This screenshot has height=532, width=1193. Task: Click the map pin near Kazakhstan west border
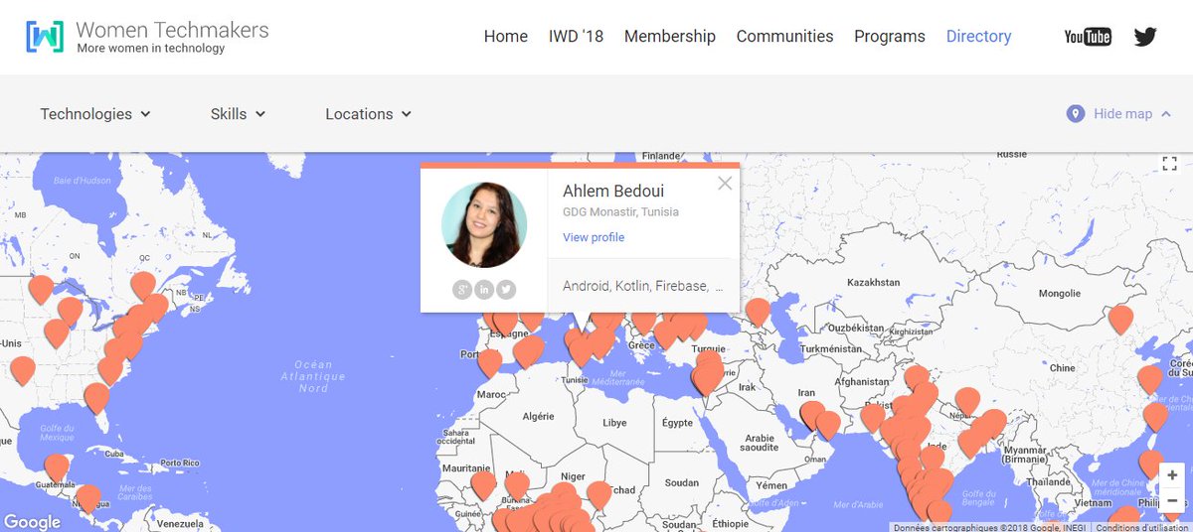(758, 312)
